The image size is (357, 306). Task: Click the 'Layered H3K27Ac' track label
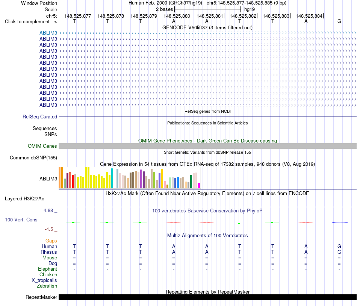pyautogui.click(x=24, y=199)
